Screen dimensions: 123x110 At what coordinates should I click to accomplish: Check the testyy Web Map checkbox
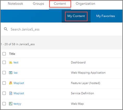point(4,104)
